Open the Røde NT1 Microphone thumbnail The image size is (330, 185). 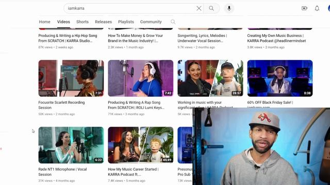coord(71,145)
